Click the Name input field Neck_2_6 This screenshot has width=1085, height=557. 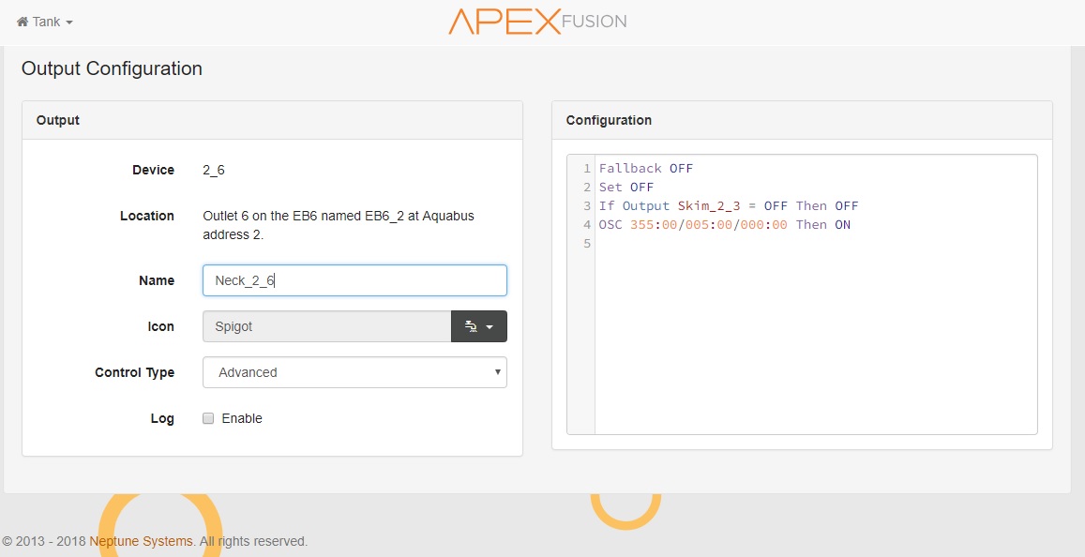pyautogui.click(x=354, y=281)
